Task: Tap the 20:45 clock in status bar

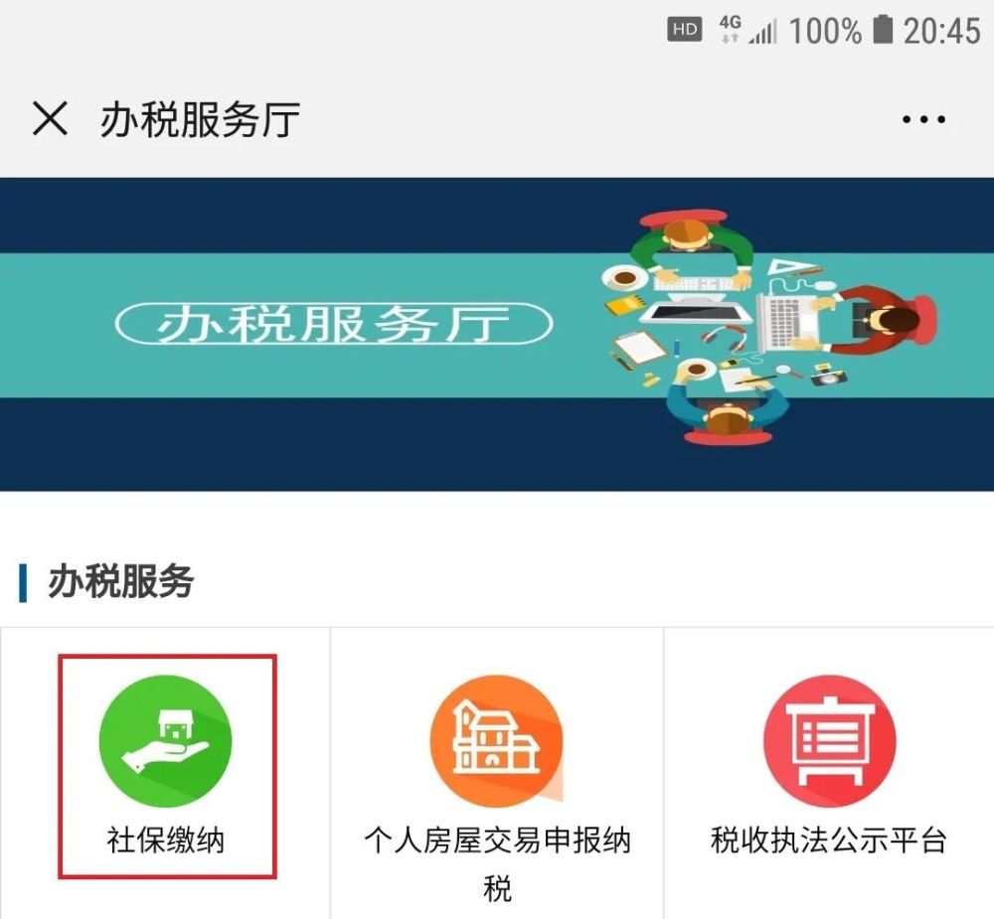Action: point(942,31)
